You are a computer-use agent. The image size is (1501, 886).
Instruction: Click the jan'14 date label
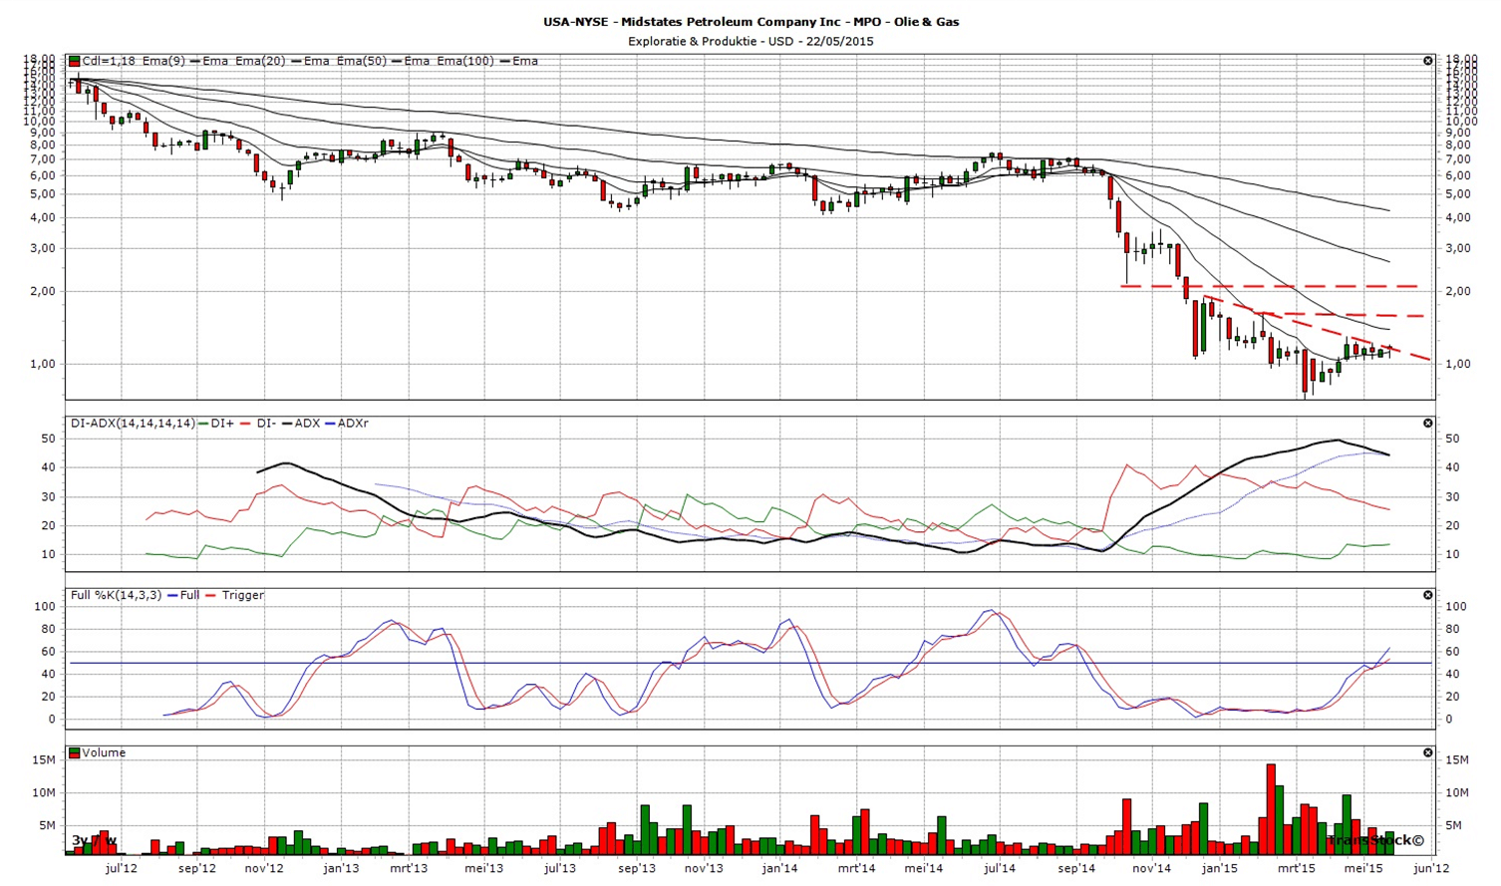tap(779, 868)
